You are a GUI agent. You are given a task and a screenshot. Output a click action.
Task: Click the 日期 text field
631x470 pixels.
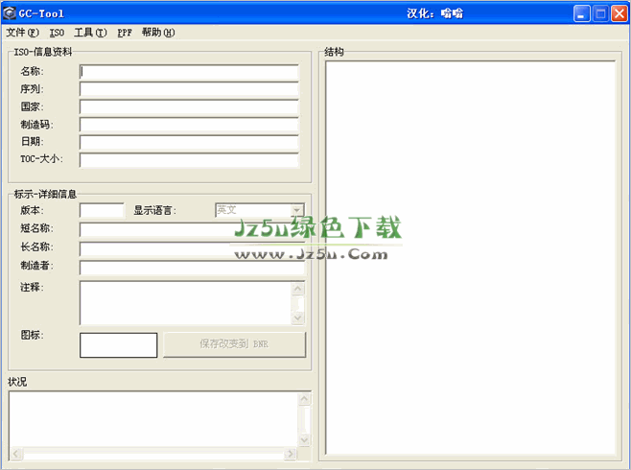(189, 142)
